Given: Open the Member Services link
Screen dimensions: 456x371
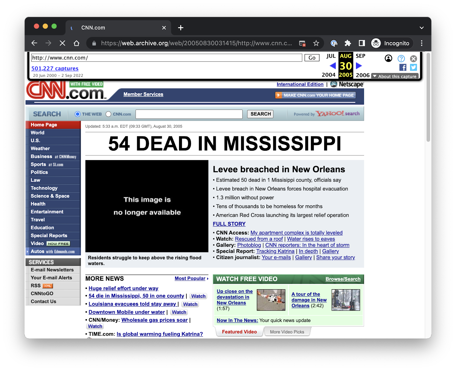Looking at the screenshot, I should pyautogui.click(x=143, y=94).
